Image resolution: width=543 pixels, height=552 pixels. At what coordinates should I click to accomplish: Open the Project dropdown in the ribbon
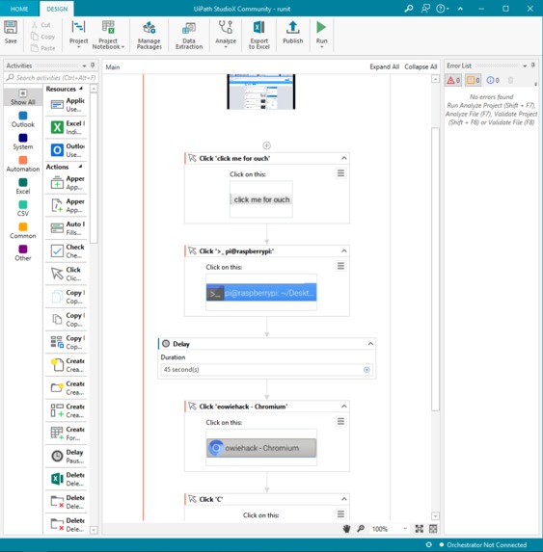pyautogui.click(x=78, y=35)
